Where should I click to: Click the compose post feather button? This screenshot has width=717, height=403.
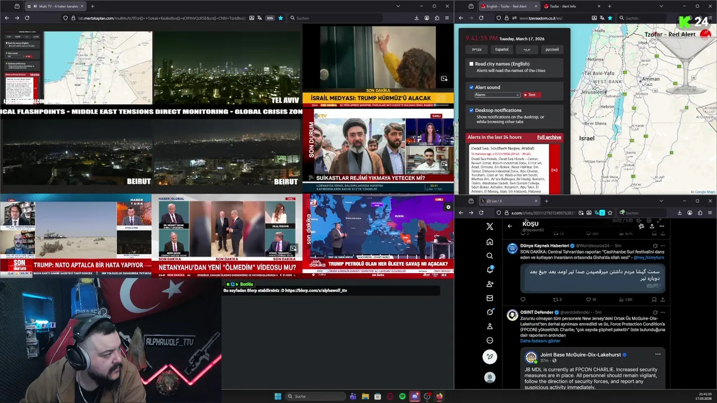click(x=490, y=357)
